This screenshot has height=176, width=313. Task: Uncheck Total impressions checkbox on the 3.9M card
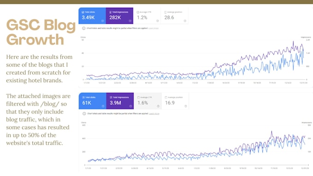(111, 97)
